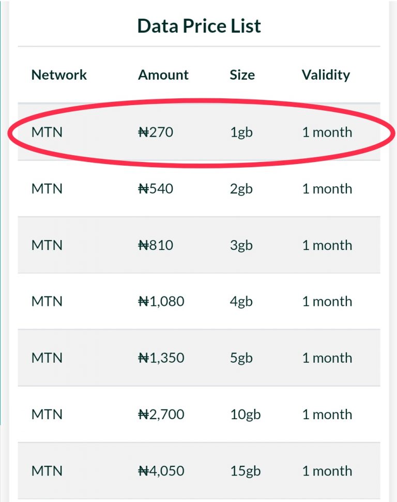Click the ₦1,350 price cell
Image resolution: width=397 pixels, height=502 pixels.
[161, 358]
